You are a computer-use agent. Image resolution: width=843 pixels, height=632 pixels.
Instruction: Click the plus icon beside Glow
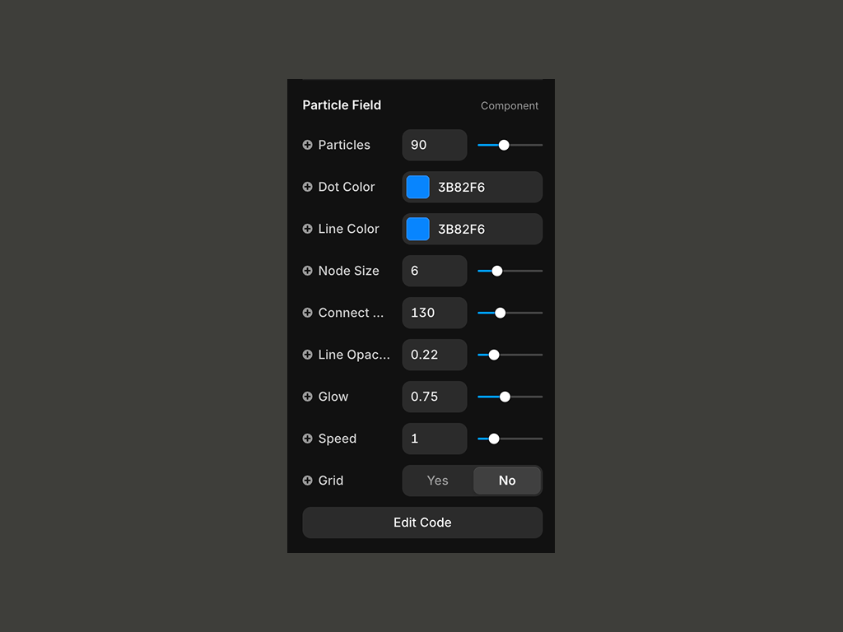pyautogui.click(x=308, y=397)
